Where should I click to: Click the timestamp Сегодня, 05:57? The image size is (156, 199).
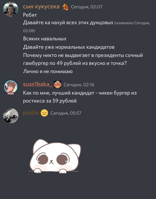66,113
